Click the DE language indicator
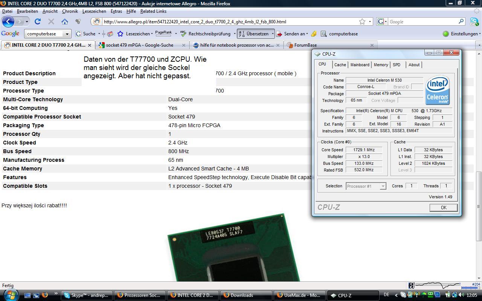482x301 pixels. coord(386,295)
